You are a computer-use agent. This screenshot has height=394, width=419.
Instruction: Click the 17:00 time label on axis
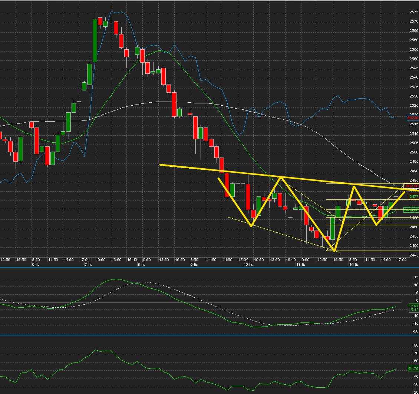click(401, 260)
